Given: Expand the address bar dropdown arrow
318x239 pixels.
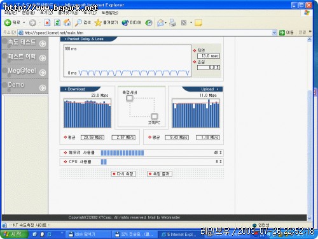Looking at the screenshot, I should tap(274, 33).
